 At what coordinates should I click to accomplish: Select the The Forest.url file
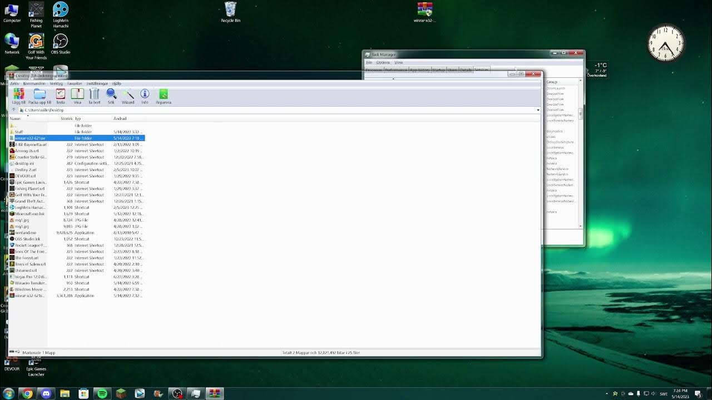coord(77,258)
